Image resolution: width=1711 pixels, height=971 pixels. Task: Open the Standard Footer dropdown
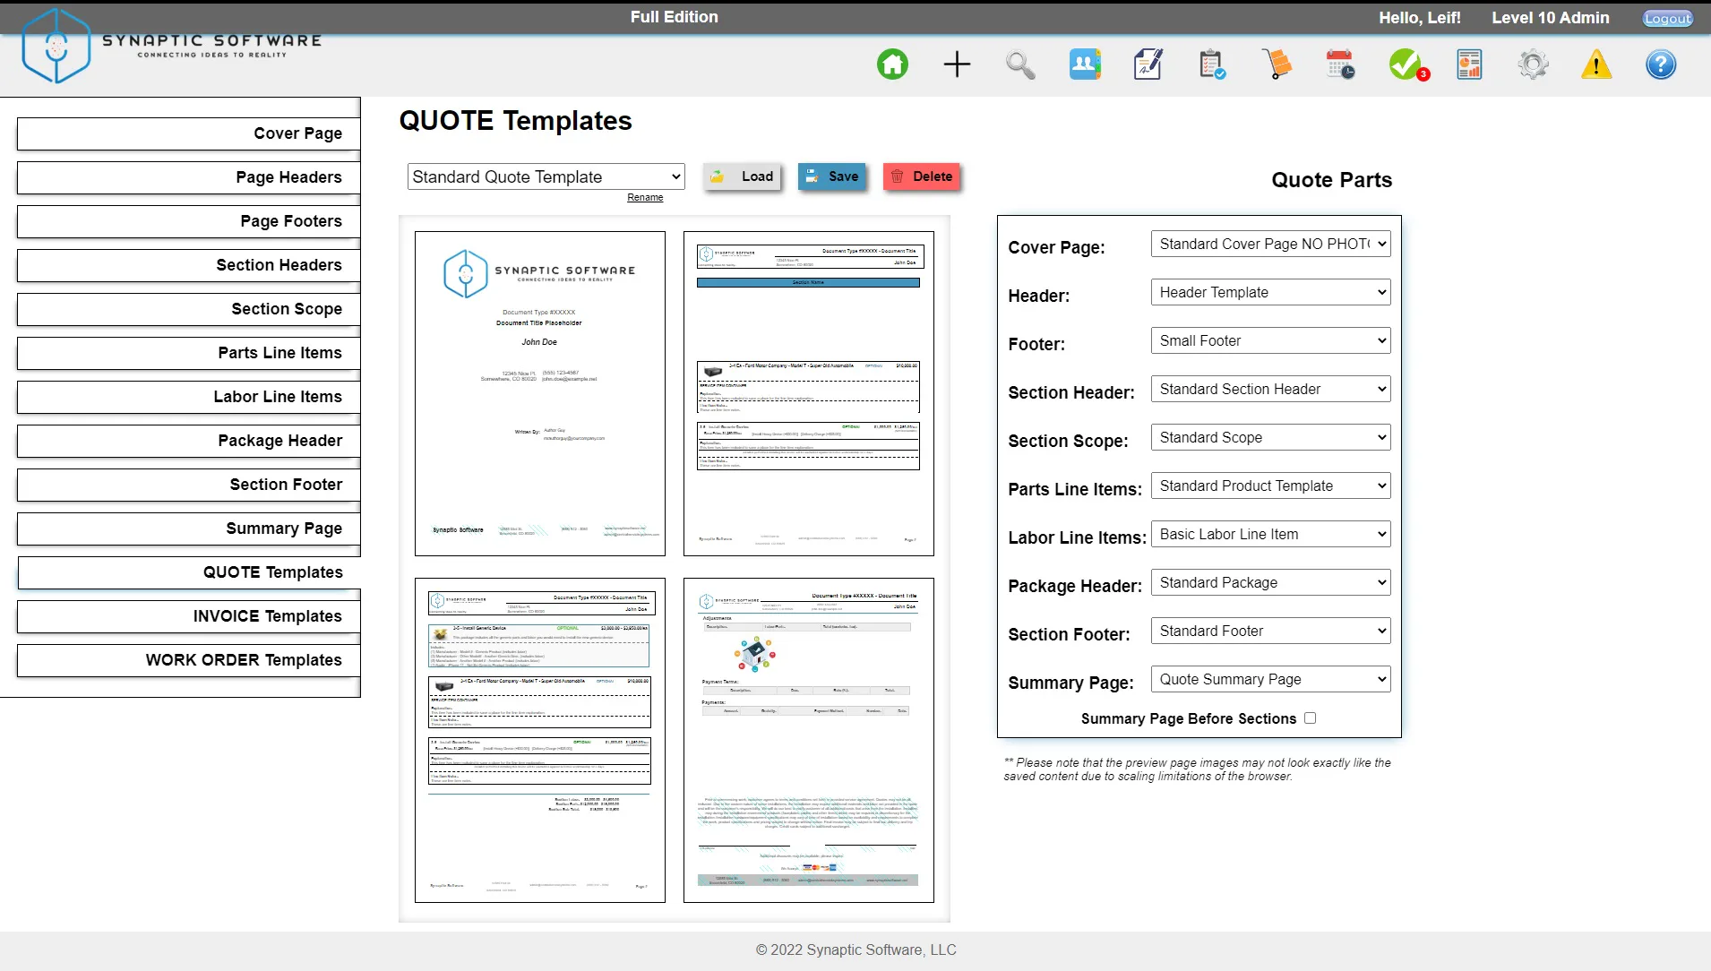[1270, 631]
